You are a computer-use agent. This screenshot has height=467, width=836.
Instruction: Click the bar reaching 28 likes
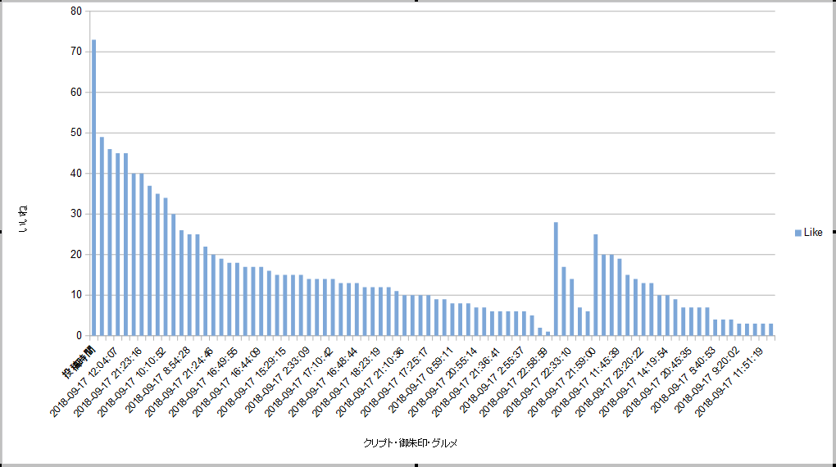pos(556,279)
